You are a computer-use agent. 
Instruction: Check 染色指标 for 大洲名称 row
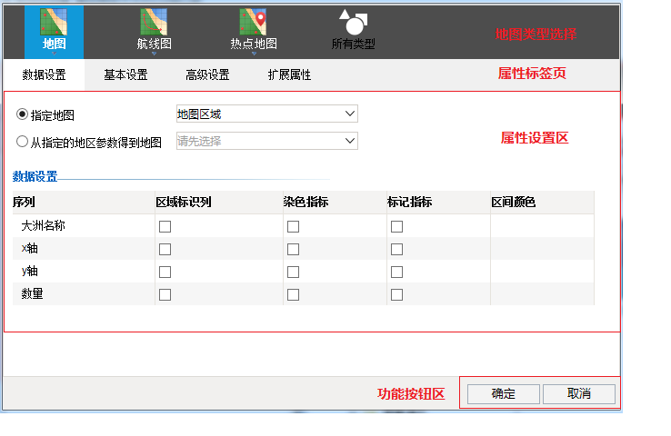click(x=293, y=226)
